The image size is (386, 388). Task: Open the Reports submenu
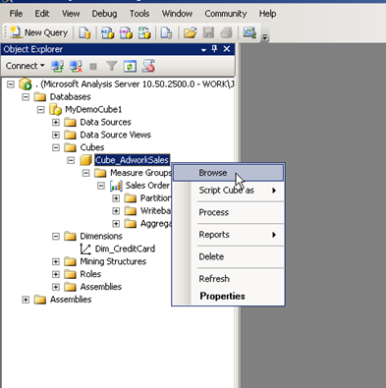228,235
